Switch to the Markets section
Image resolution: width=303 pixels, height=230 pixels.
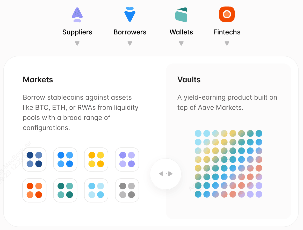pos(38,80)
